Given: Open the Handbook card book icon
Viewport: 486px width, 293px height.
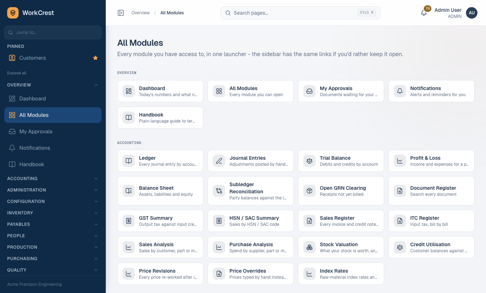Looking at the screenshot, I should 129,118.
